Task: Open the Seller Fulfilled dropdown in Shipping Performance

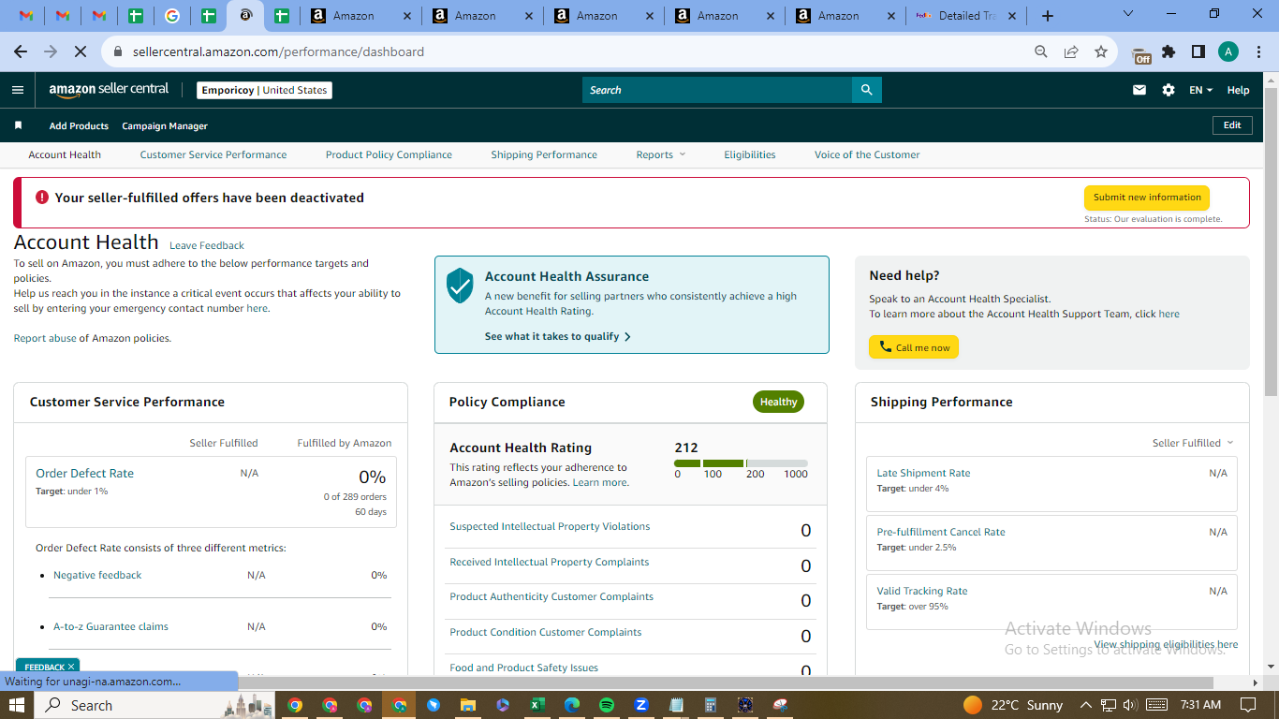Action: [x=1193, y=443]
